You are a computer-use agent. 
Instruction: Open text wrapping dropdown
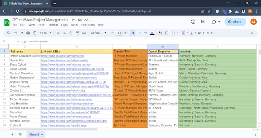[x=201, y=33]
